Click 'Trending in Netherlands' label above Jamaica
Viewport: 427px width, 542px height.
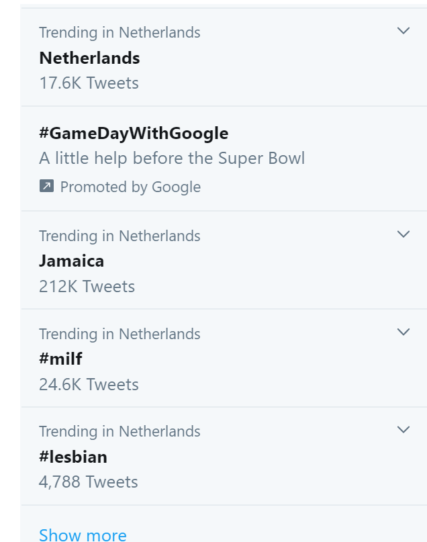120,236
